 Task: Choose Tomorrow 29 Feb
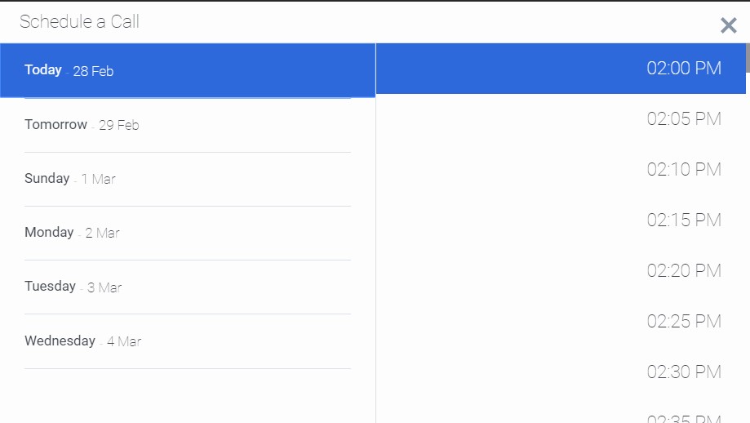(x=188, y=125)
